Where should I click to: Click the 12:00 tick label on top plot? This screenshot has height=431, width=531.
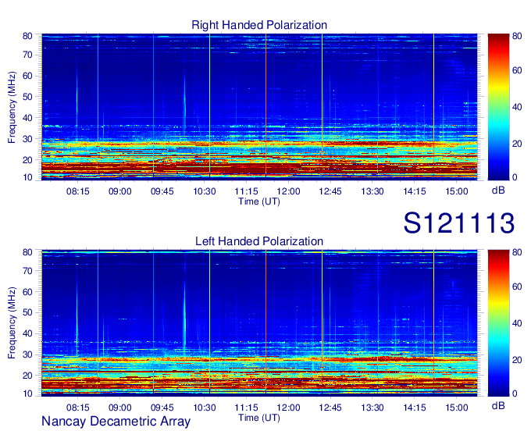[x=288, y=191]
